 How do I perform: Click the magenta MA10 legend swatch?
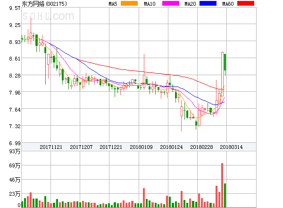click(x=171, y=3)
